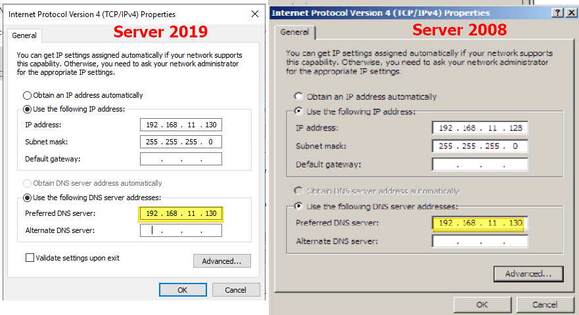Open Advanced settings in Server 2008 dialog

(x=528, y=274)
